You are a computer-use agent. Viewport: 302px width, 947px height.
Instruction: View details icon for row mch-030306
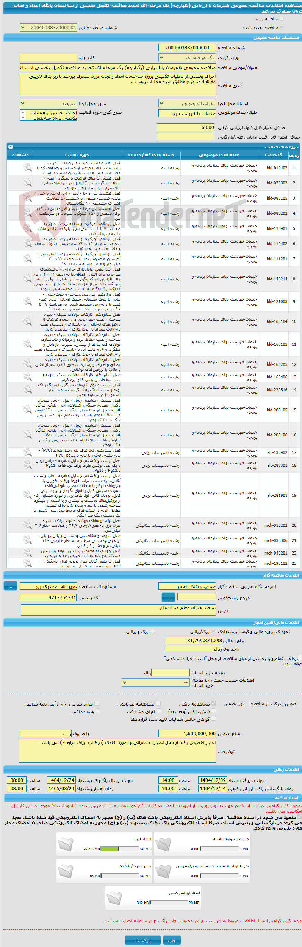pyautogui.click(x=27, y=540)
